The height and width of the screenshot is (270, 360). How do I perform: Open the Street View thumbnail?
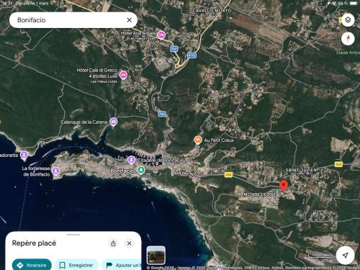tap(156, 256)
